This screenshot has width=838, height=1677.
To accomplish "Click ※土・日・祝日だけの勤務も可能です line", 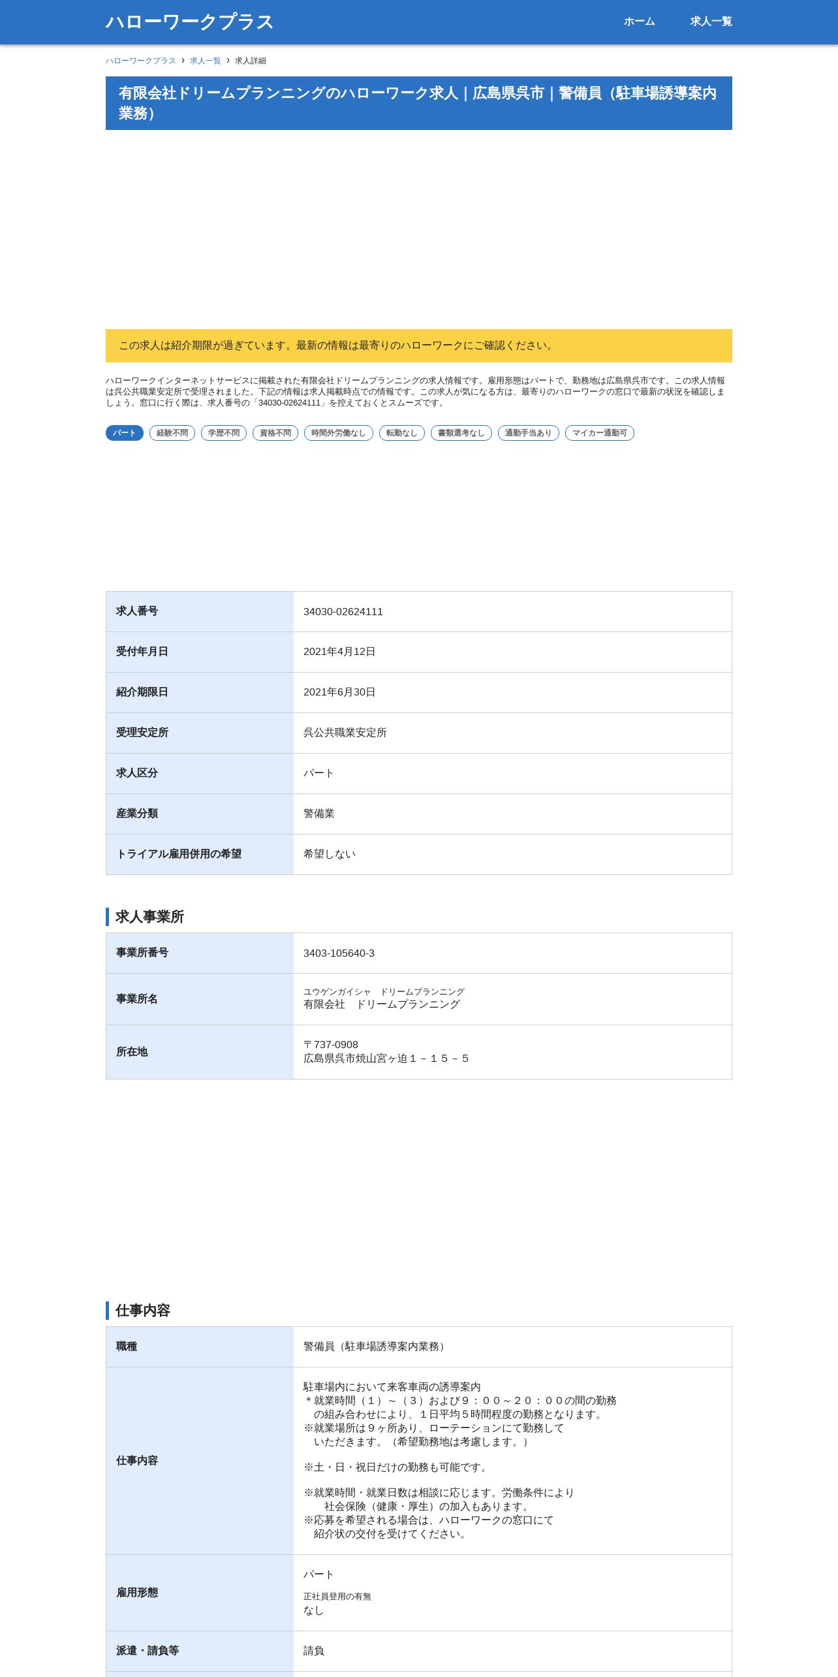I will point(397,1467).
